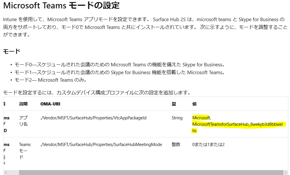Select the '値' column header
The image size is (290, 175).
coord(194,104)
